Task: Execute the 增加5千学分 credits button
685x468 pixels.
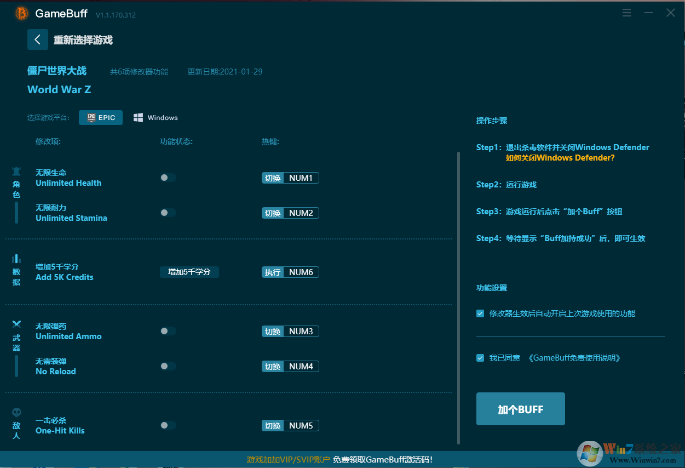Action: [x=189, y=272]
